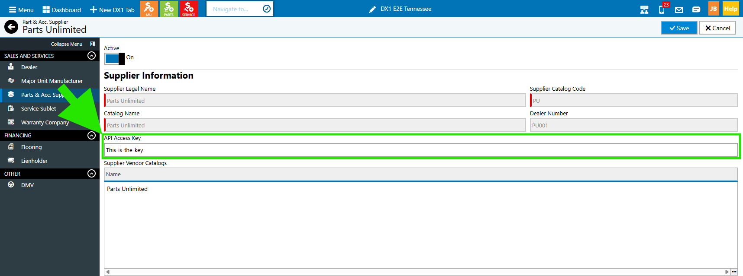Viewport: 743px width, 276px height.
Task: Click the Service Sublet icon
Action: [x=11, y=108]
